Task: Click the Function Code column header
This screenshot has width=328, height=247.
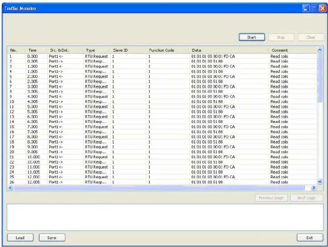Action: (x=168, y=50)
